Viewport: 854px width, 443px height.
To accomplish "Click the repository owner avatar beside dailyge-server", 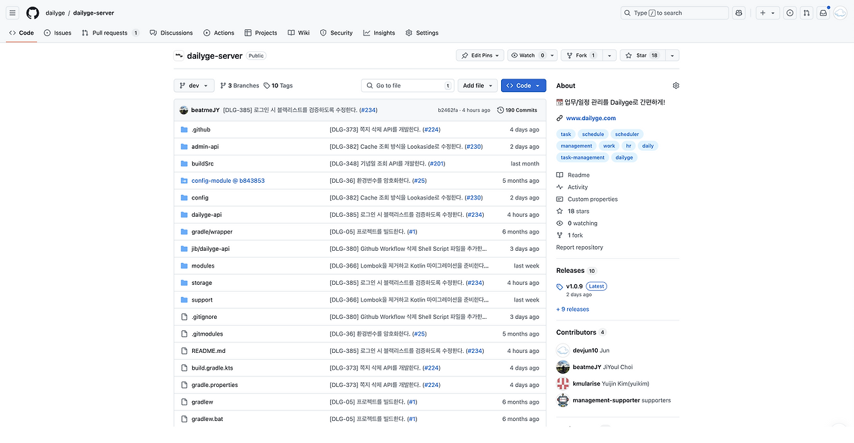I will (x=179, y=56).
